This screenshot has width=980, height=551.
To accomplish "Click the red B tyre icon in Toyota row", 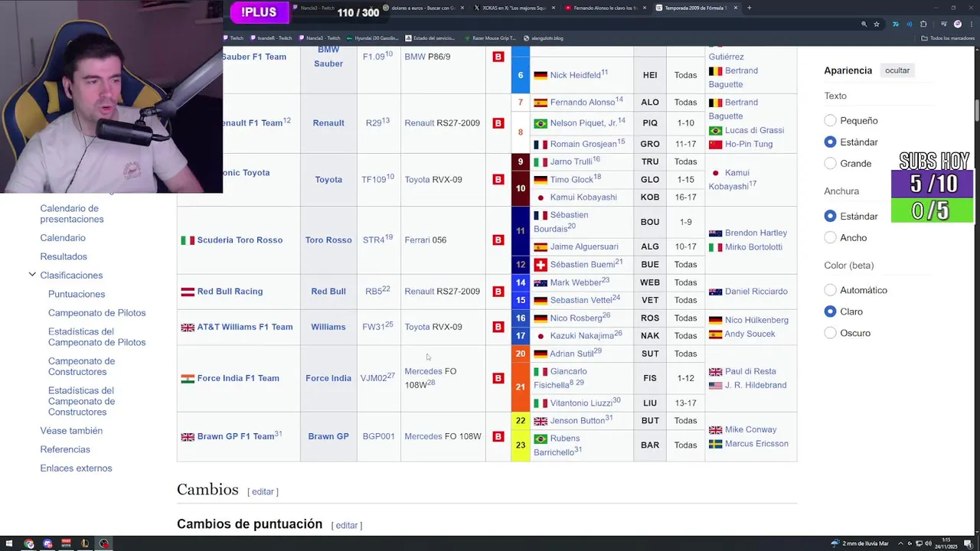I will (x=498, y=179).
